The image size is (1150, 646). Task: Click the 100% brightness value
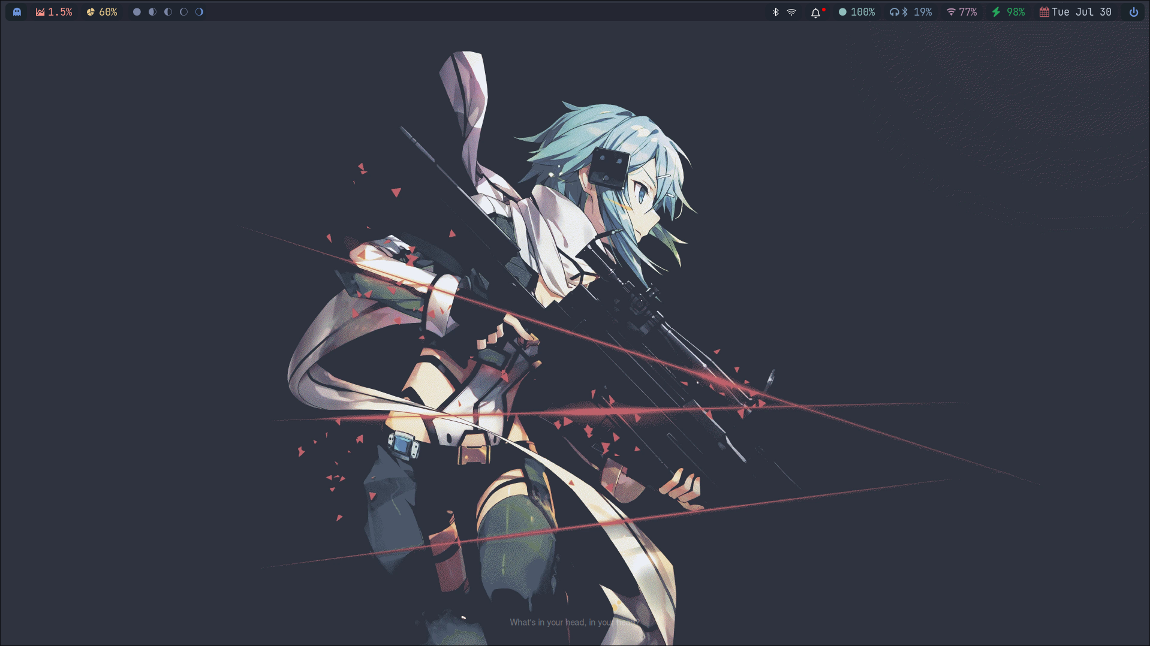[863, 12]
